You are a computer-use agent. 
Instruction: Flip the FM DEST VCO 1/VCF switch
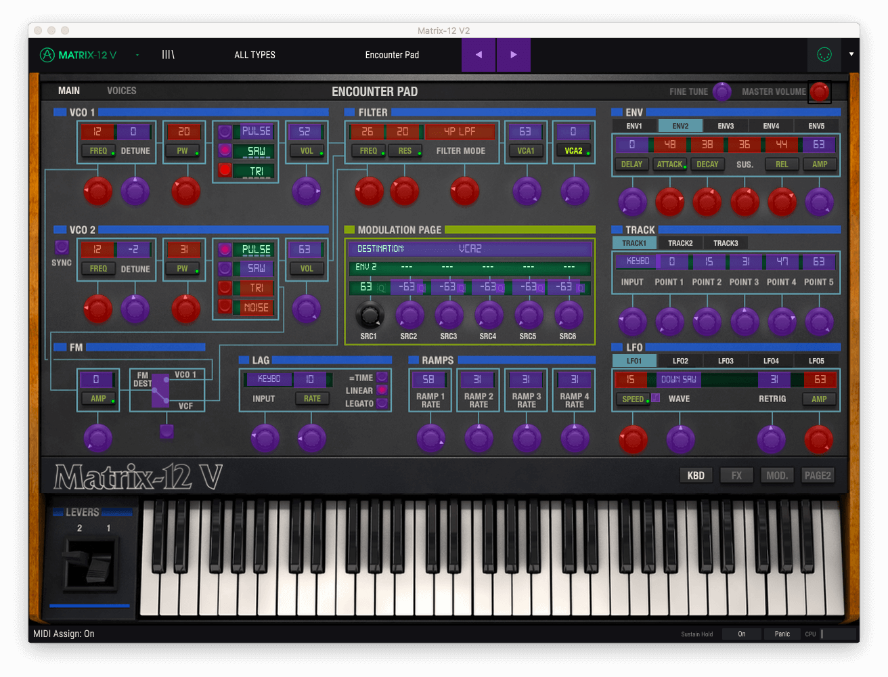[160, 390]
